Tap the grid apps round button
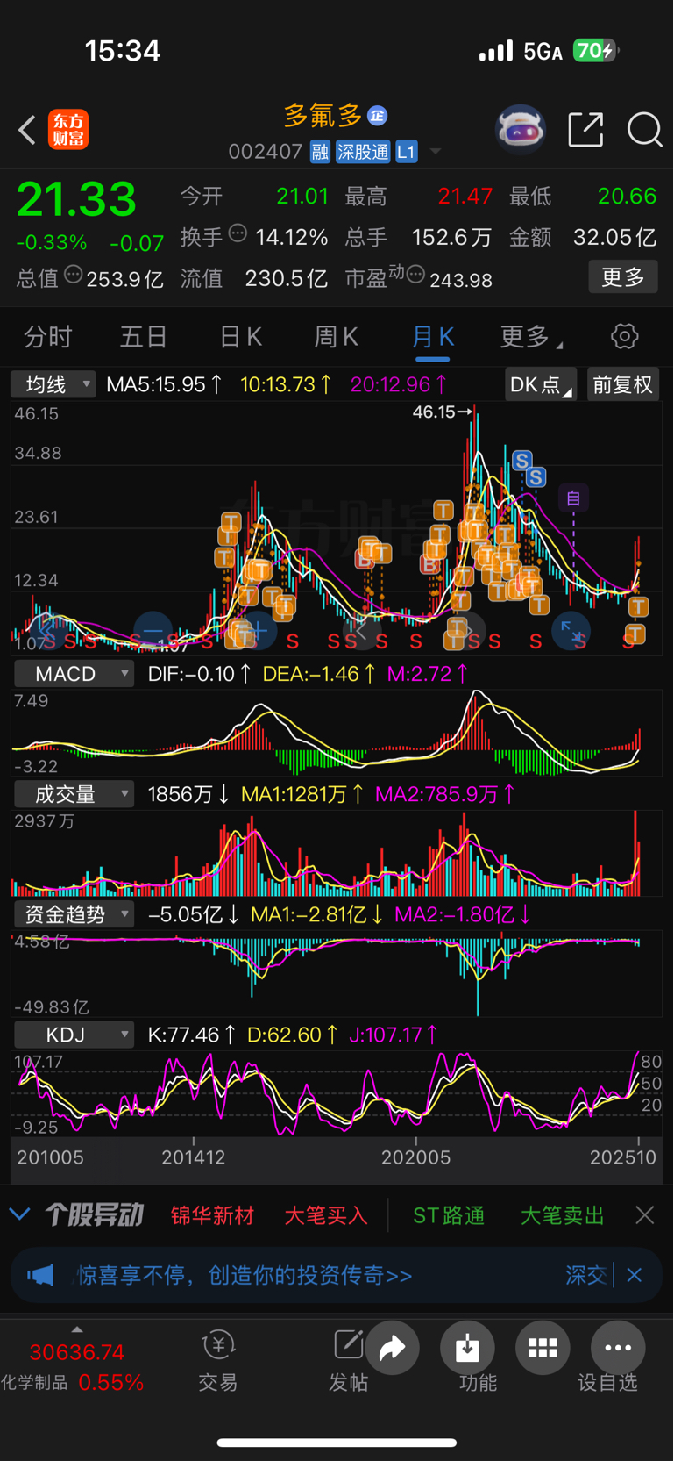Screen dimensions: 674x1461 pos(543,1348)
